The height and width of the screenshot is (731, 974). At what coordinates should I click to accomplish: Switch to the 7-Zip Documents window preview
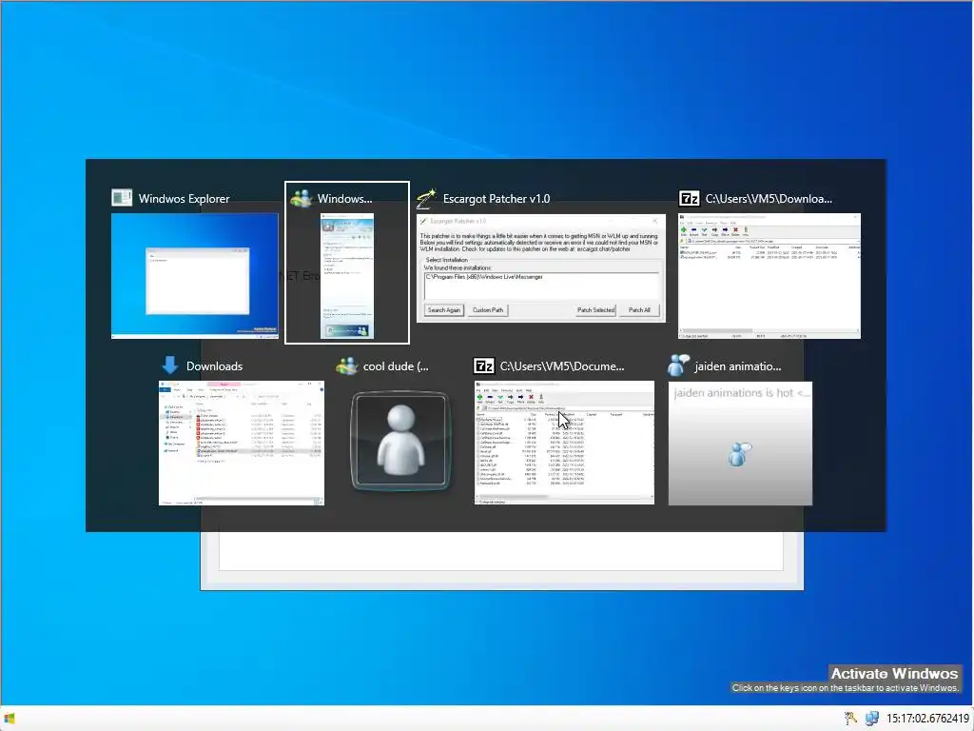tap(564, 443)
